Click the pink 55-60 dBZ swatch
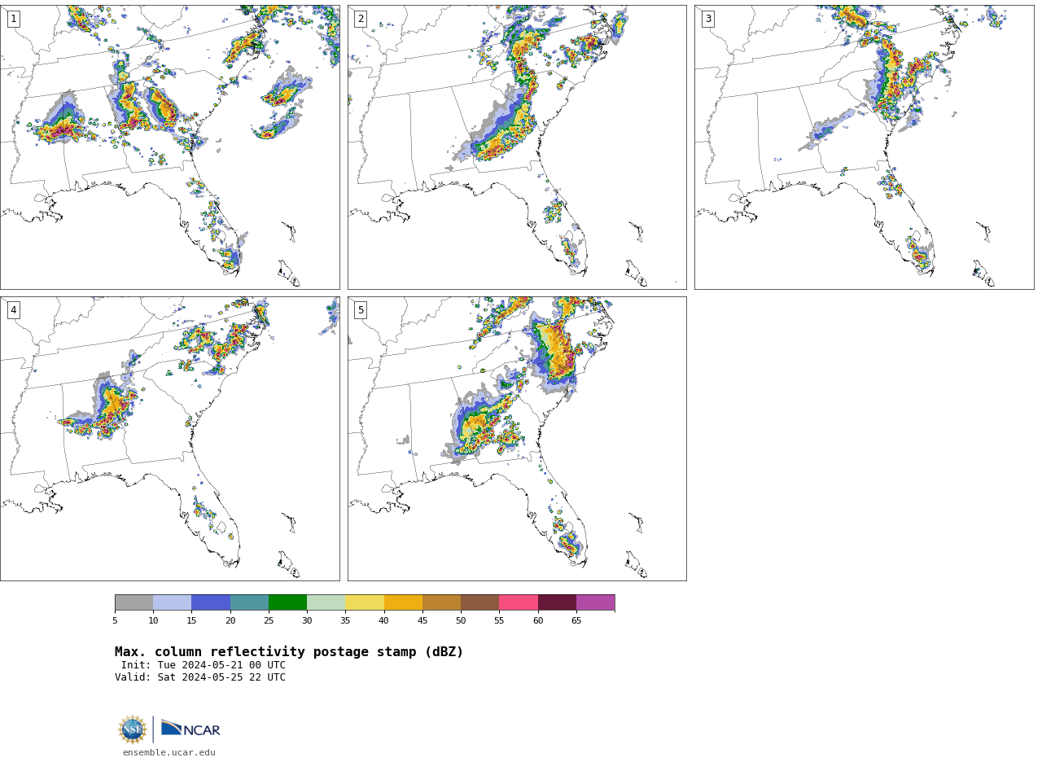Image resolution: width=1042 pixels, height=762 pixels. pos(519,602)
